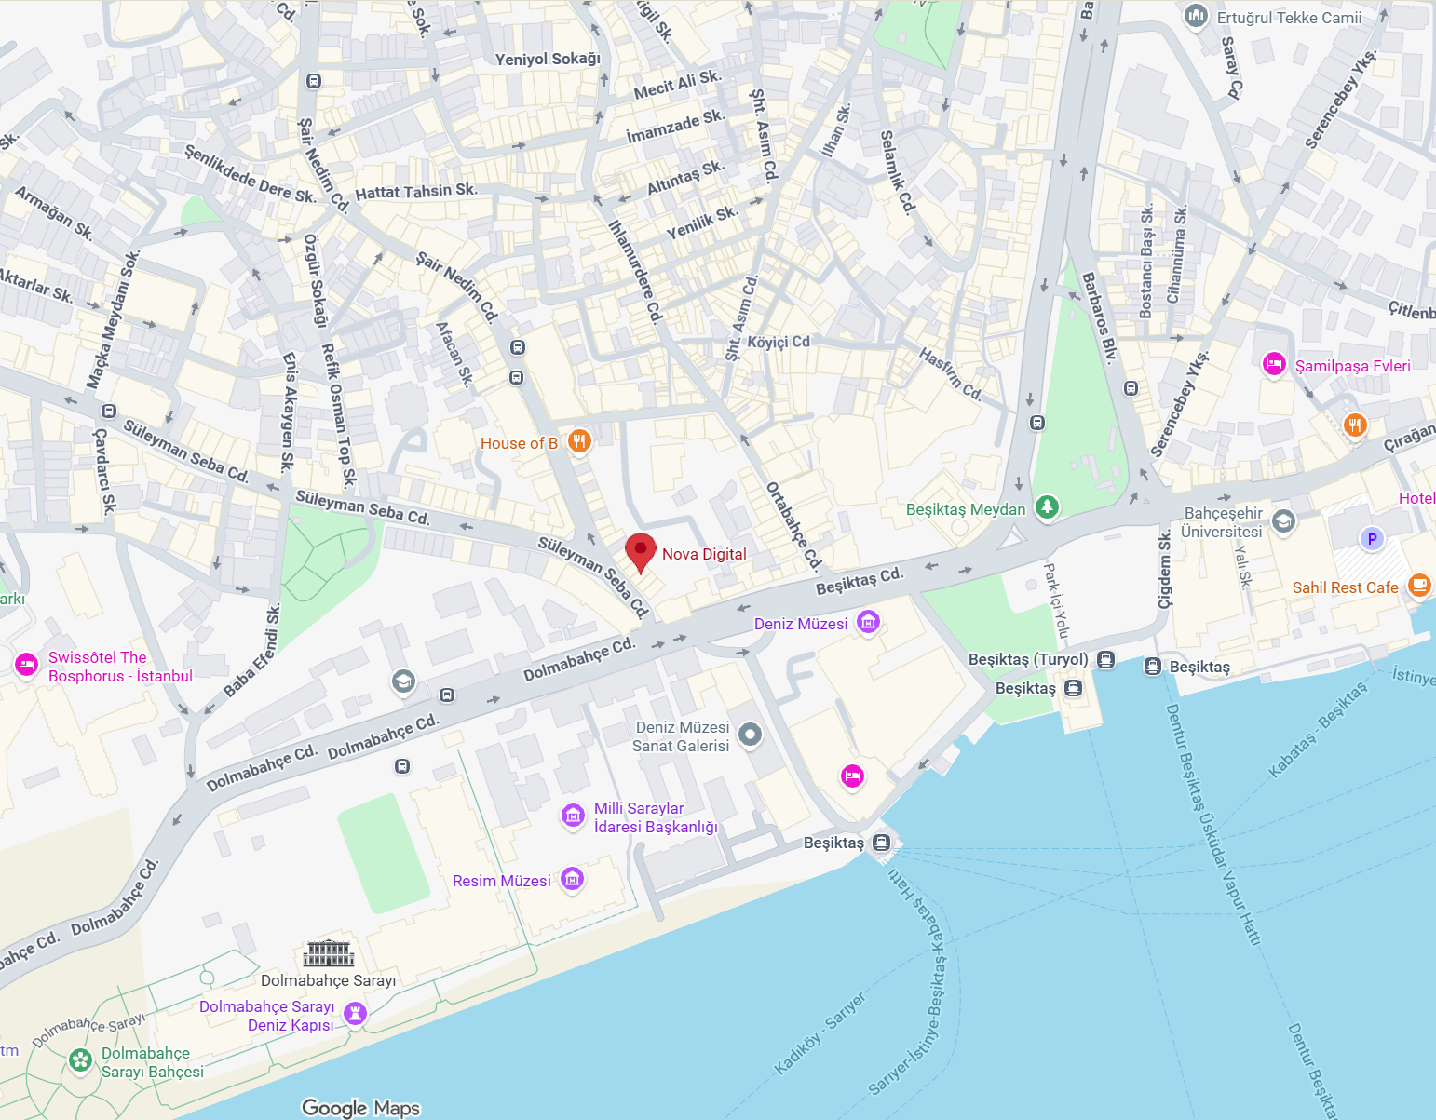Open the Bahçeşehir Üniversitesi school marker

coord(1283,521)
